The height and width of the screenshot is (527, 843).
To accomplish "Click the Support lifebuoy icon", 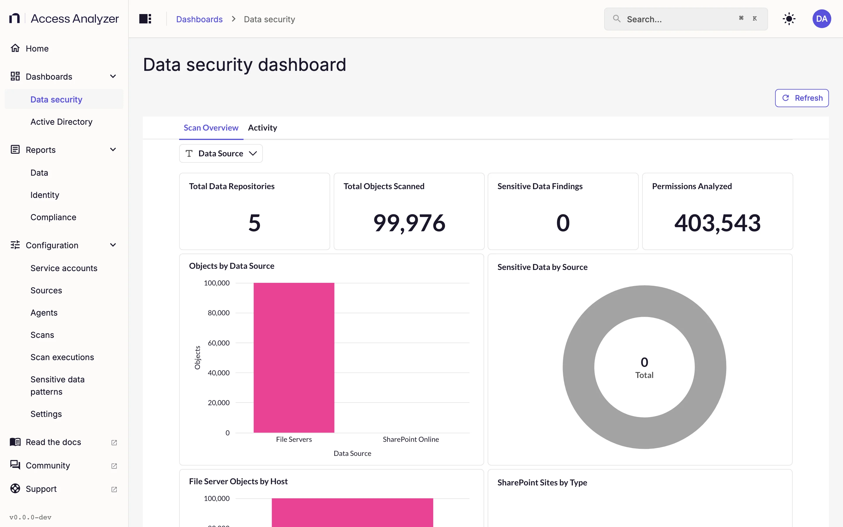I will [15, 489].
